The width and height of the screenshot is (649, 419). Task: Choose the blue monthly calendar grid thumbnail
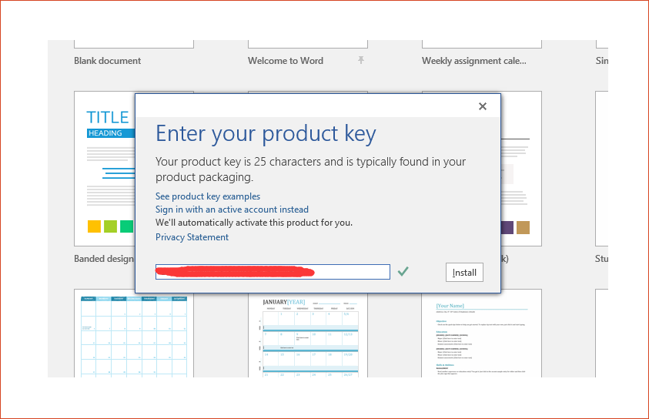tap(133, 335)
